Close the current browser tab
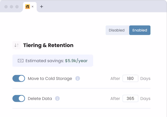Image resolution: width=167 pixels, height=117 pixels. coord(32,7)
